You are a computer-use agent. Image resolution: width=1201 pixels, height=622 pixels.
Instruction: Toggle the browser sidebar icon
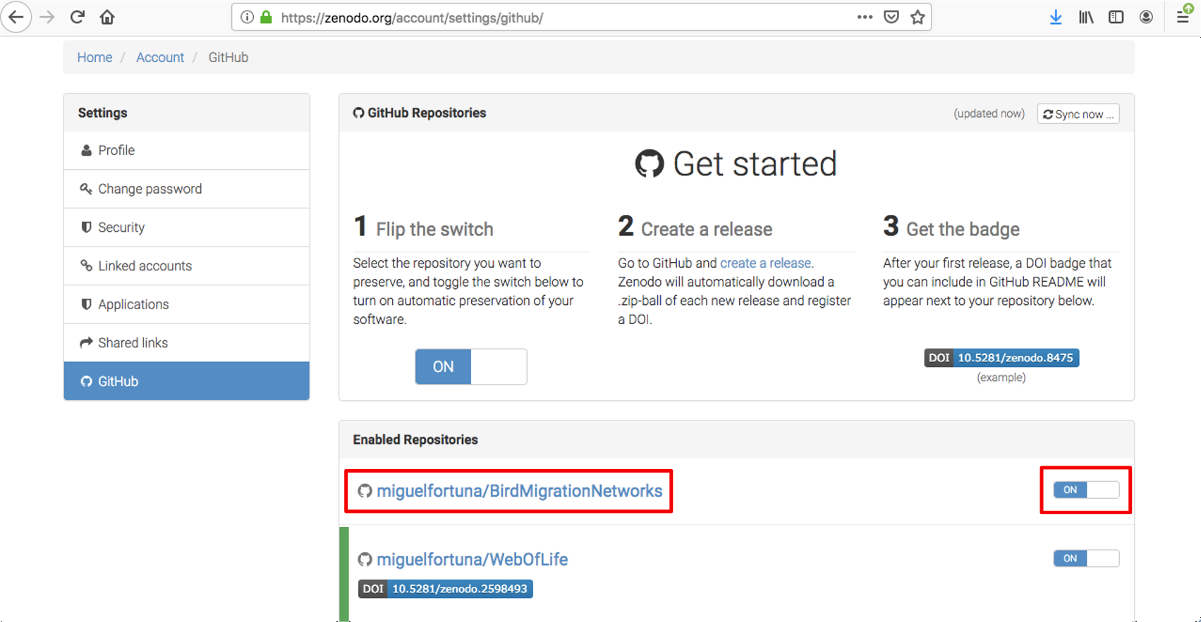(x=1116, y=17)
